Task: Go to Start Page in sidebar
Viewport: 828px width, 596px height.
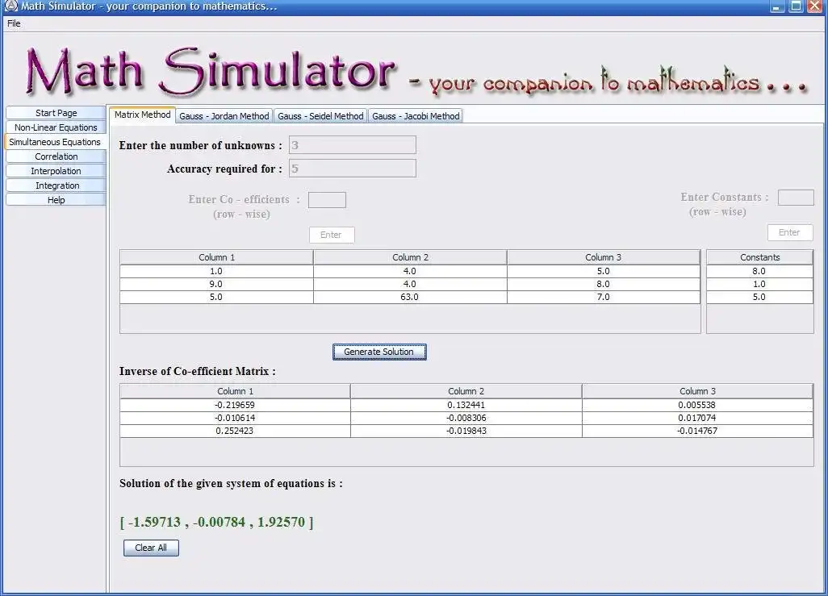Action: (x=56, y=113)
